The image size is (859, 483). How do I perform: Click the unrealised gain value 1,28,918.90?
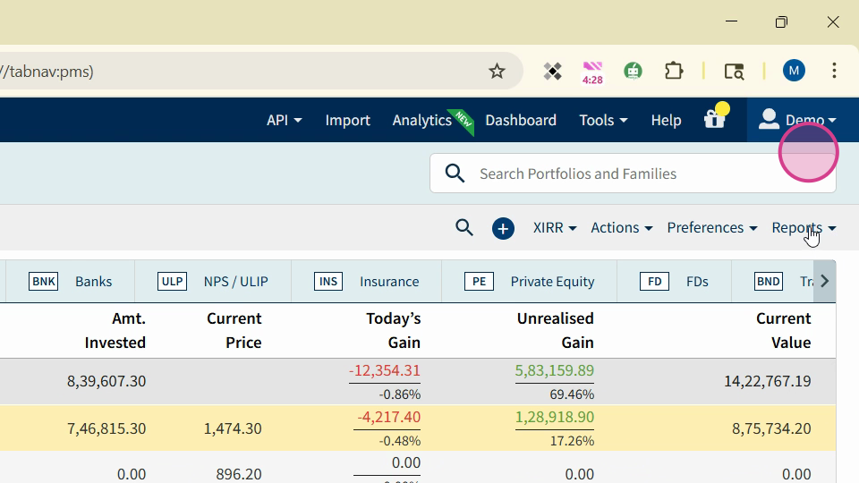coord(555,418)
